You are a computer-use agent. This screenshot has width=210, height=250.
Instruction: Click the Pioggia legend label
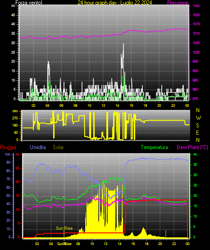pos(8,147)
